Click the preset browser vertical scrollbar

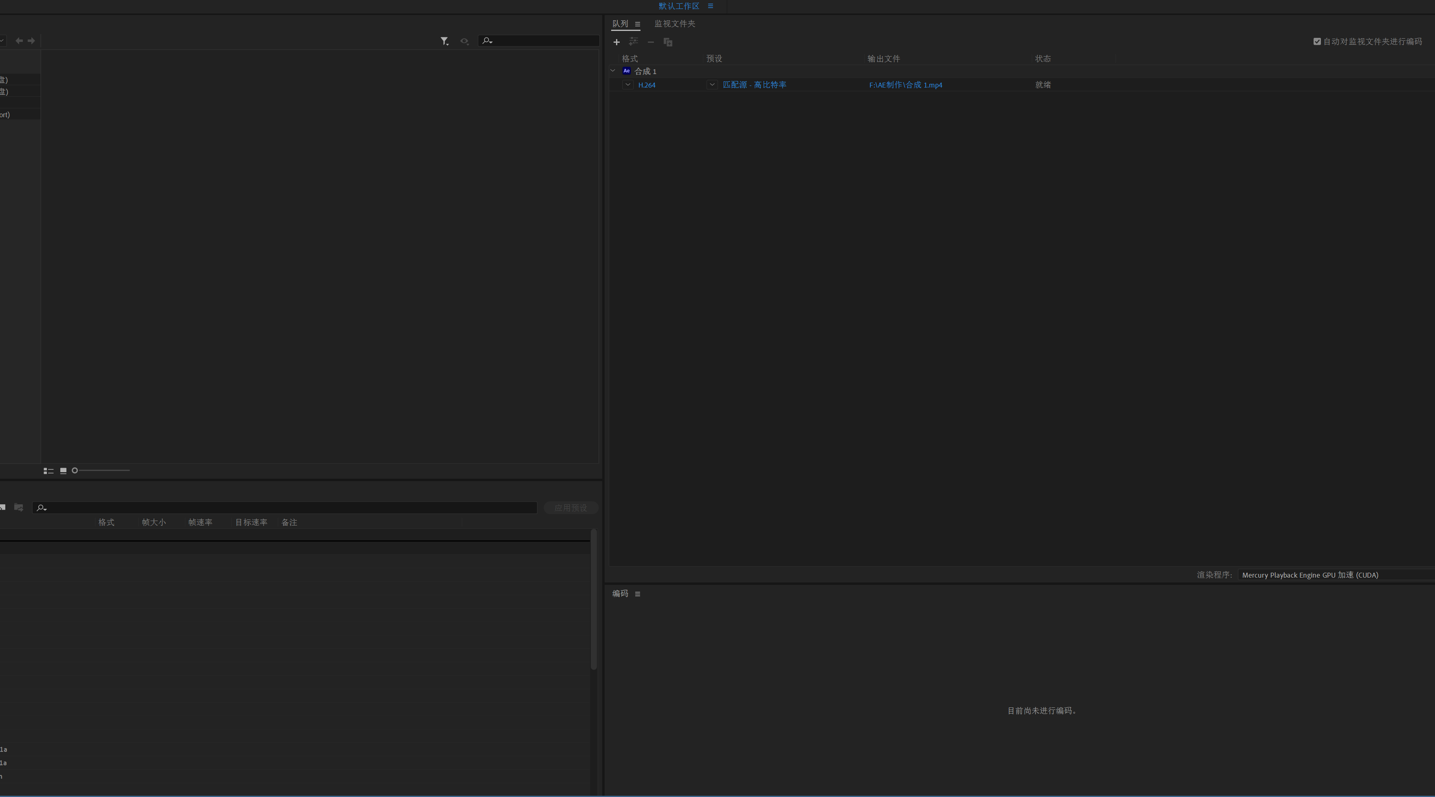(593, 600)
